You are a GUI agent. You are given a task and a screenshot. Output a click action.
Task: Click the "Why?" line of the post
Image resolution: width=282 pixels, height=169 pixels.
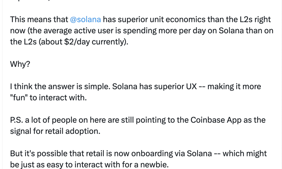20,64
